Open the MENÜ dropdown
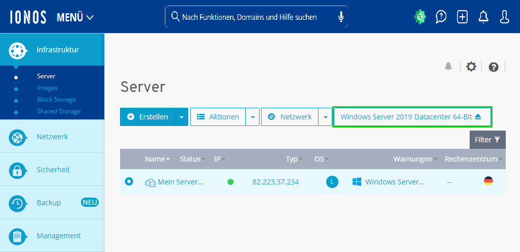 (x=75, y=17)
